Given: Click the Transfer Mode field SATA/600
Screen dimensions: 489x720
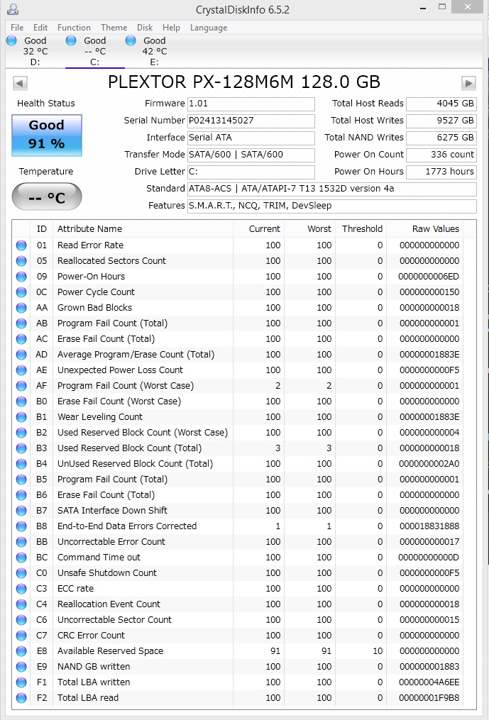Looking at the screenshot, I should pos(251,155).
